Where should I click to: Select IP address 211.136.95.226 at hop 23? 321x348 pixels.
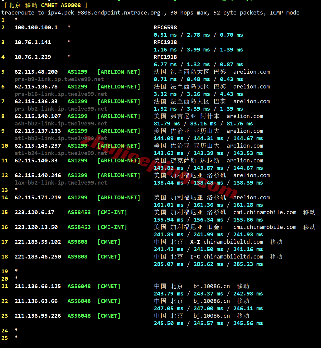coord(38,316)
